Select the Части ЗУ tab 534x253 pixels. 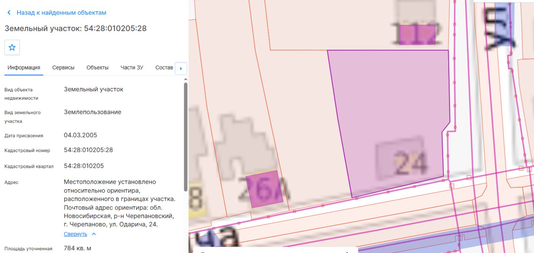pos(132,68)
